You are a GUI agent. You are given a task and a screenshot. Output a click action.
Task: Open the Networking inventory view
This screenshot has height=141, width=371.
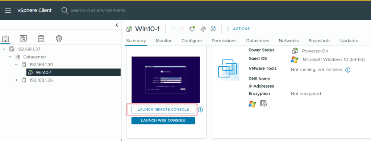[59, 39]
